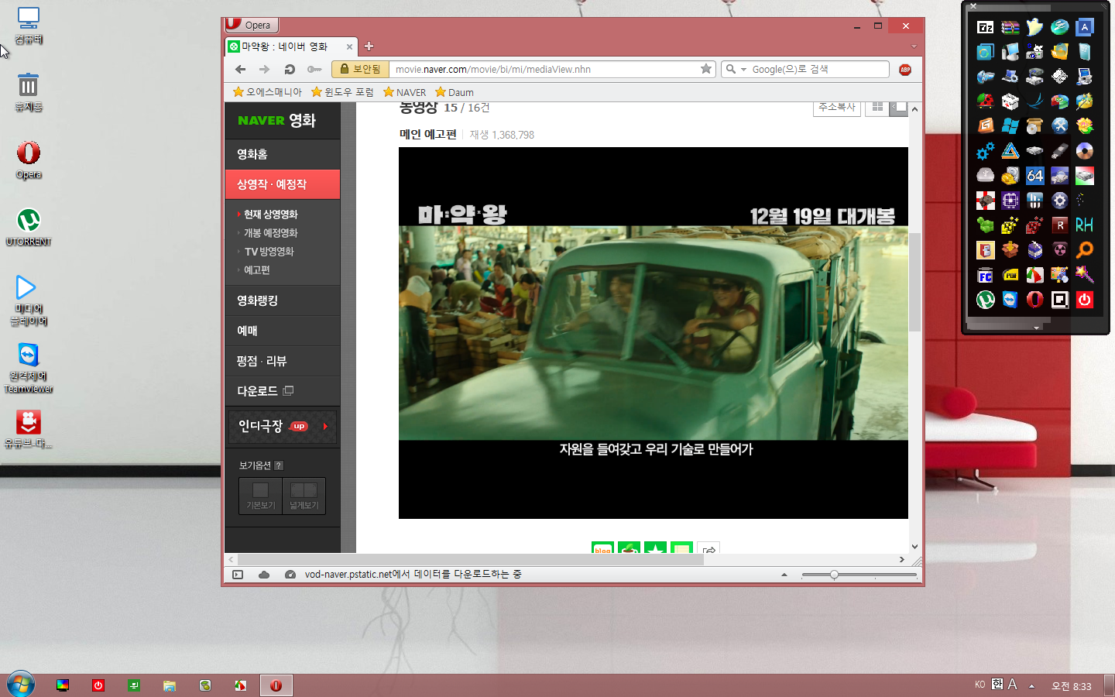Screen dimensions: 1115x697
Task: Expand the 인디극장 arrow in sidebar
Action: point(325,427)
